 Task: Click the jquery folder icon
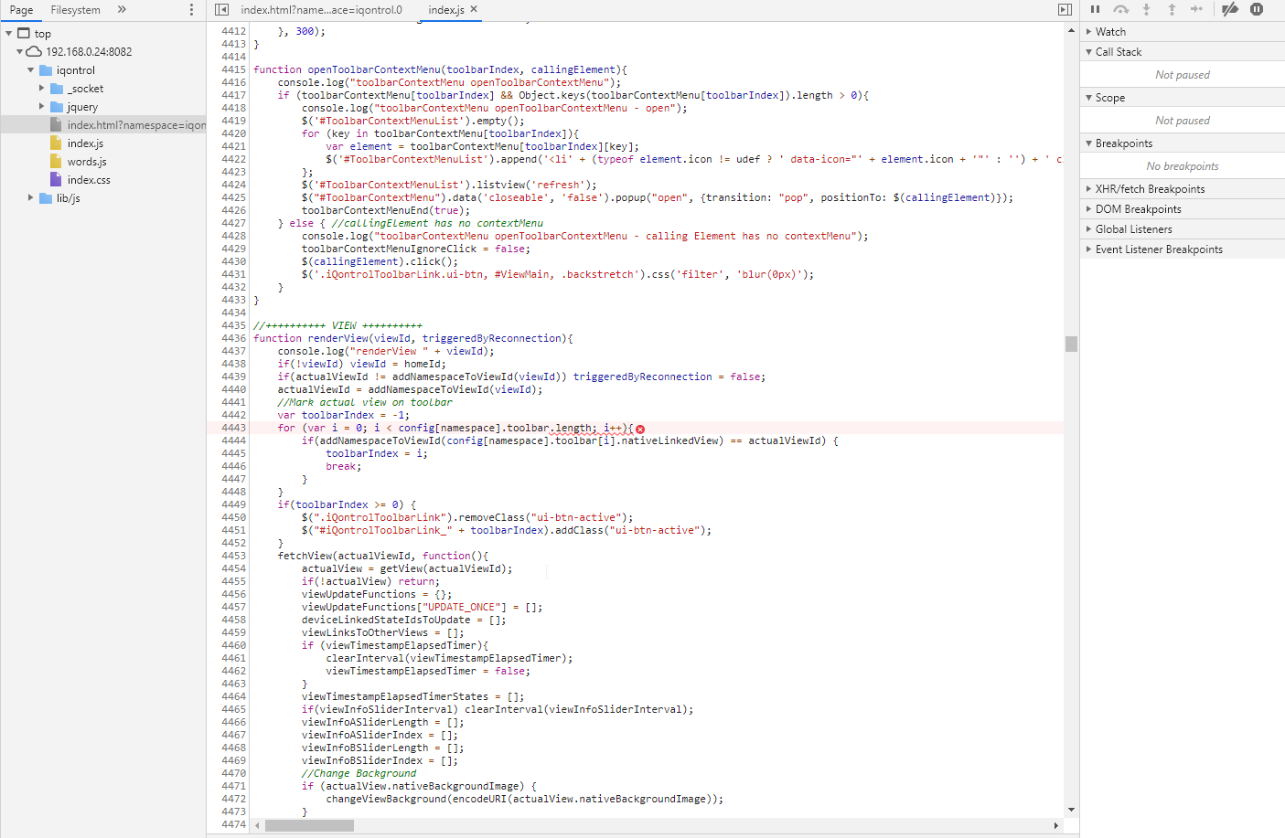[57, 106]
